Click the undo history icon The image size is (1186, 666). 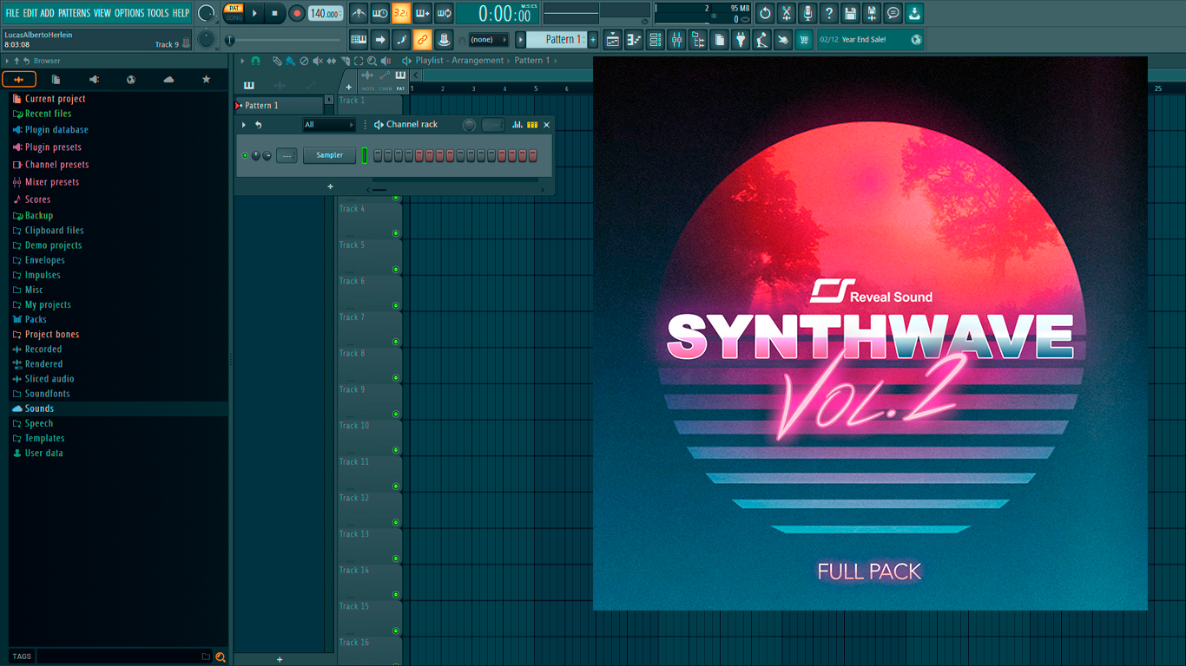[x=765, y=13]
